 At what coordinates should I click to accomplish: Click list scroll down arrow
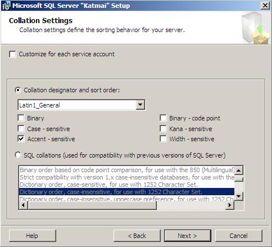pos(239,196)
